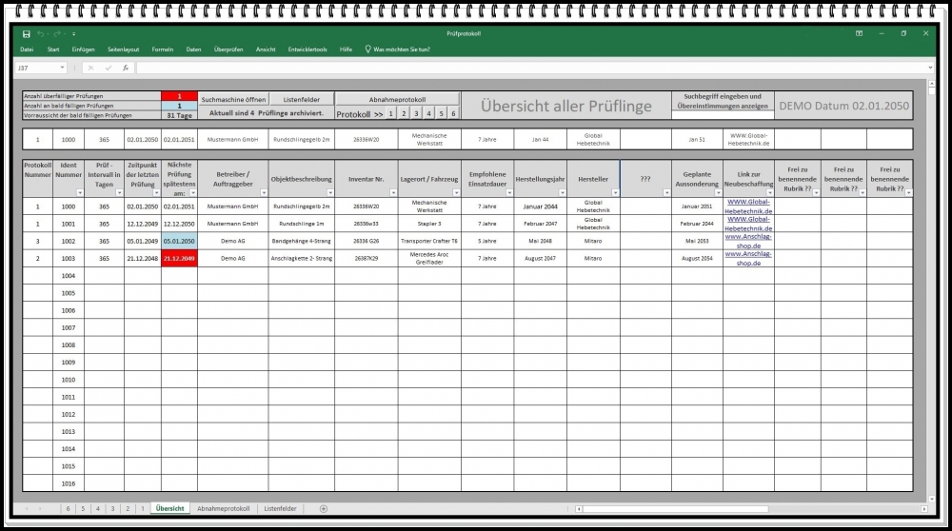Image resolution: width=952 pixels, height=531 pixels.
Task: Click the cancel X icon in formula bar
Action: coord(91,68)
